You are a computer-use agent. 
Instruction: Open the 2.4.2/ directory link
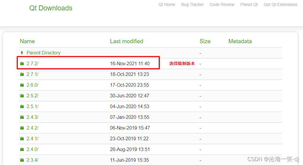pyautogui.click(x=32, y=128)
